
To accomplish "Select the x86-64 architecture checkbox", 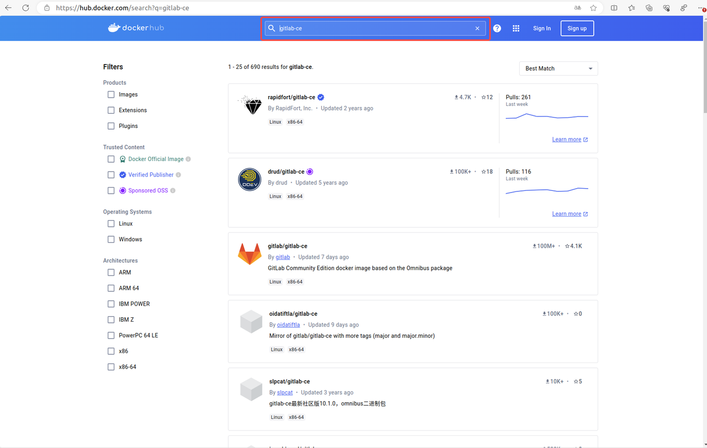I will [x=111, y=367].
